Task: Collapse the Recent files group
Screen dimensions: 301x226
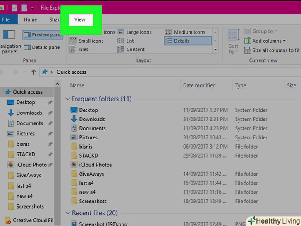Action: pyautogui.click(x=67, y=213)
